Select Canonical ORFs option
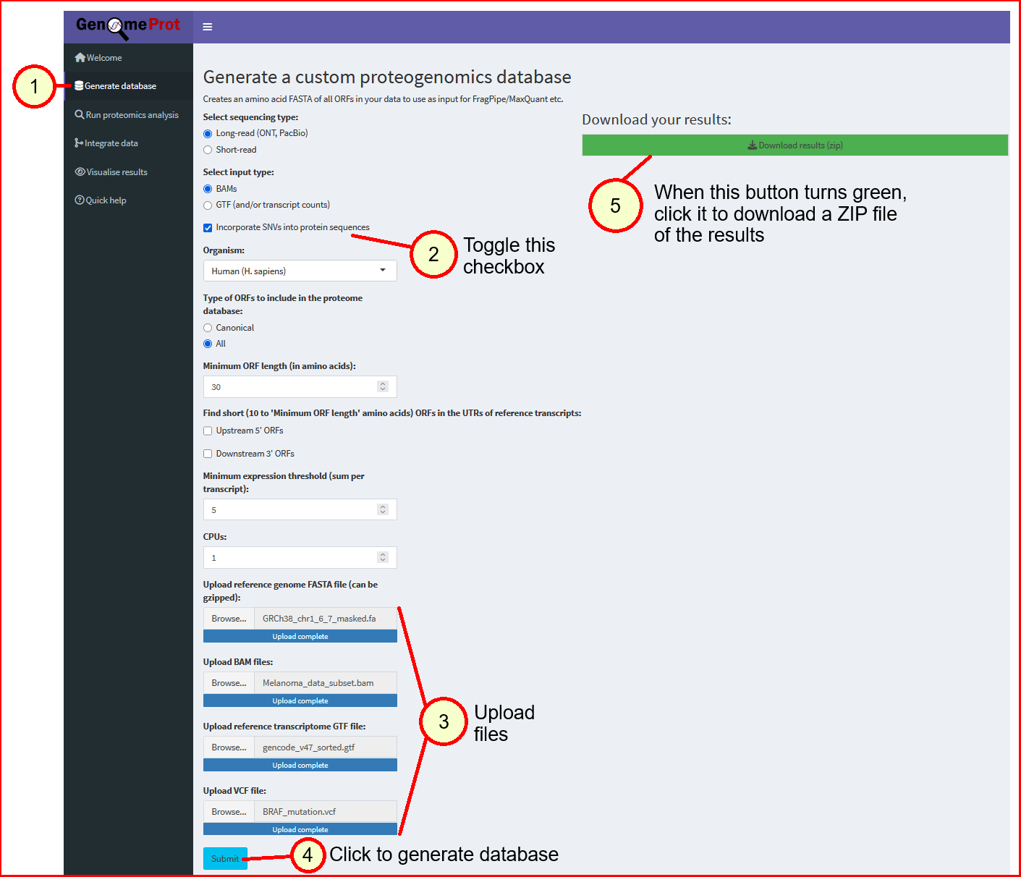The height and width of the screenshot is (877, 1021). point(208,328)
